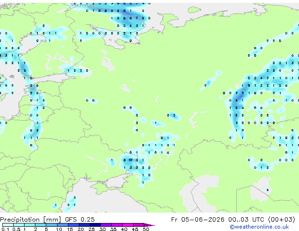Click the 35–40 mm magenta legend box

pyautogui.click(x=117, y=225)
